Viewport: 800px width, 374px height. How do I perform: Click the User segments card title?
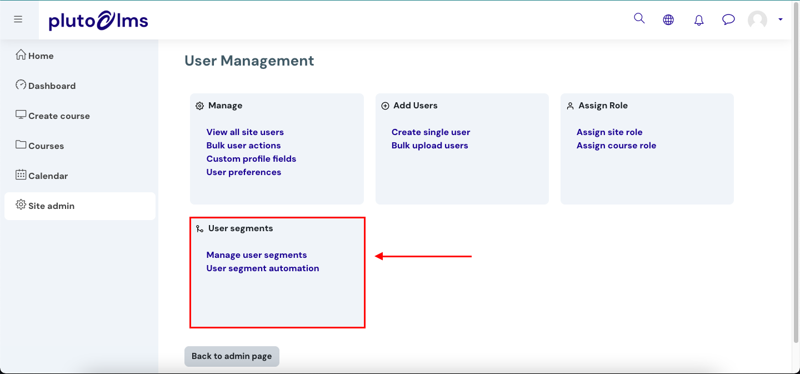pyautogui.click(x=241, y=228)
